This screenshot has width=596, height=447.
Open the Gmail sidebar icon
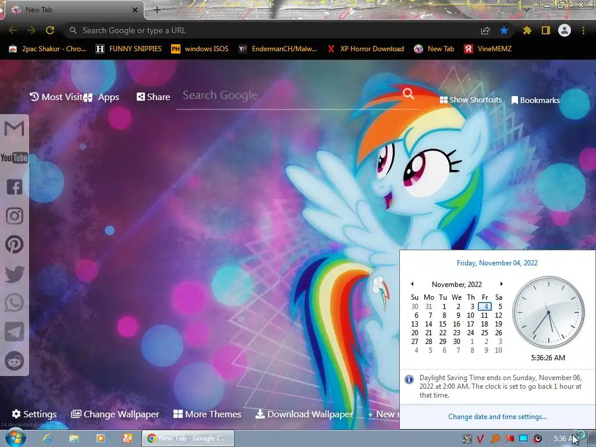(x=15, y=129)
